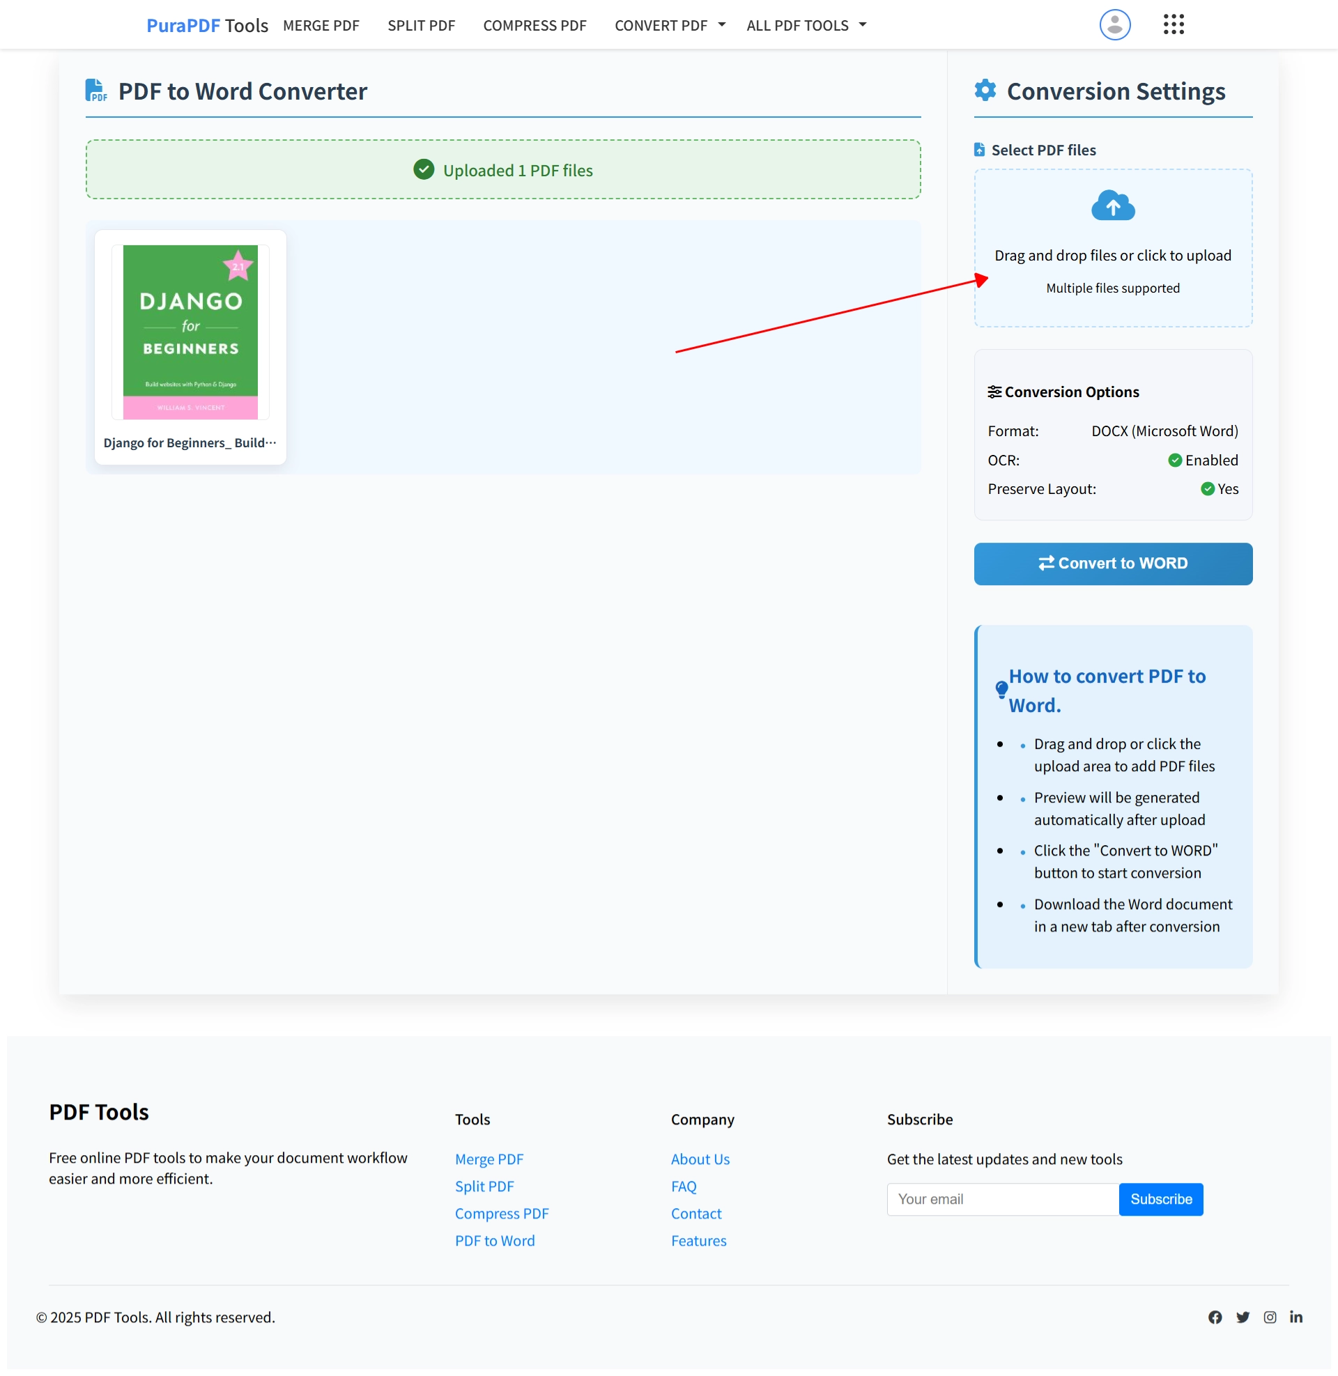This screenshot has height=1376, width=1338.
Task: Select the Django for Beginners thumbnail
Action: [190, 332]
